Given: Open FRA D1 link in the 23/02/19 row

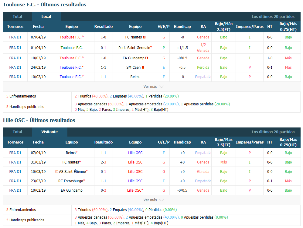Looking at the screenshot, I should (x=15, y=181).
